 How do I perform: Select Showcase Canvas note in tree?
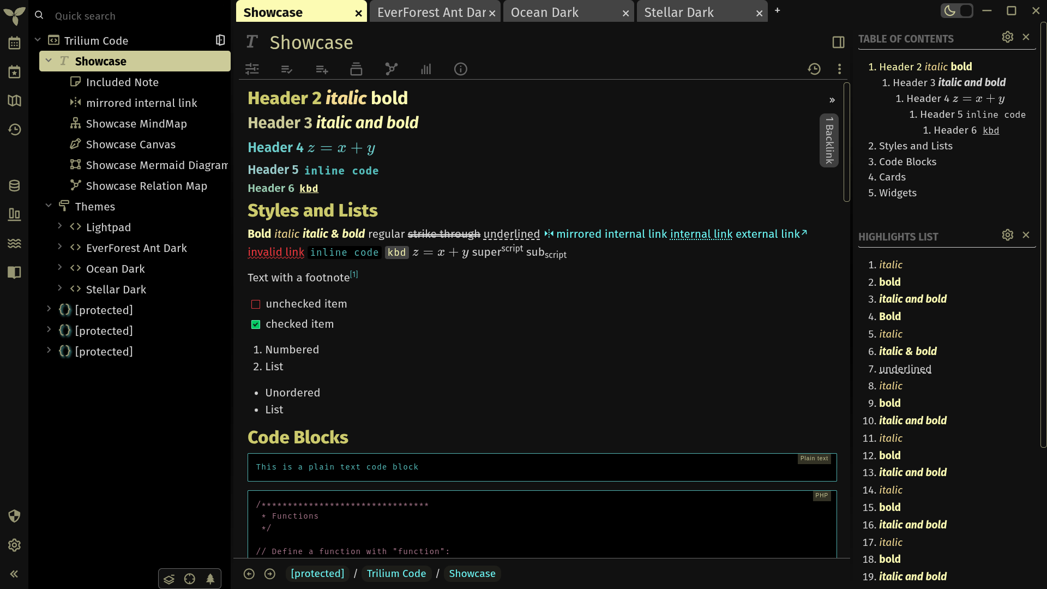pos(131,145)
